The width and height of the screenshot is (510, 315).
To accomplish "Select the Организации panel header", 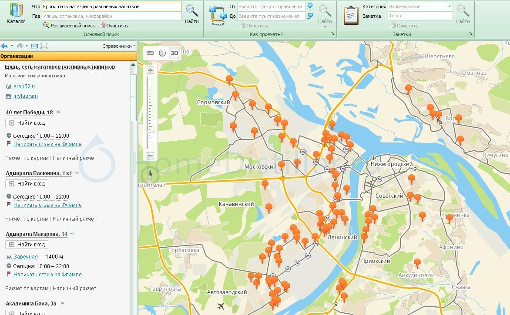I will tap(68, 56).
